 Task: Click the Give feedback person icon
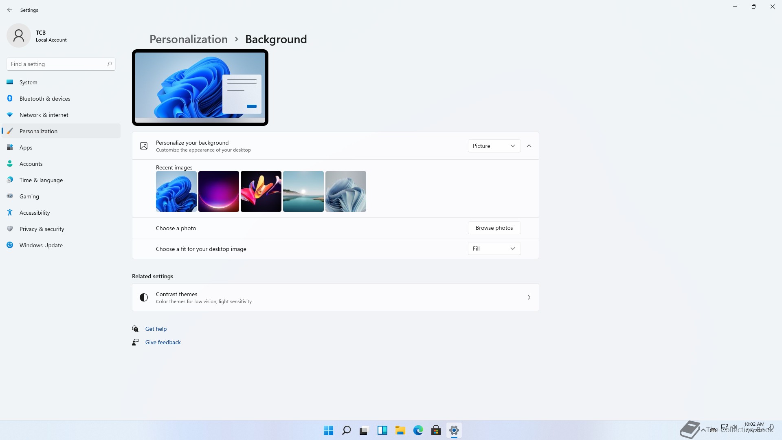click(135, 342)
